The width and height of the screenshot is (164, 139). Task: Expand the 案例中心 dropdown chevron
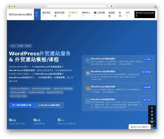click(x=83, y=16)
